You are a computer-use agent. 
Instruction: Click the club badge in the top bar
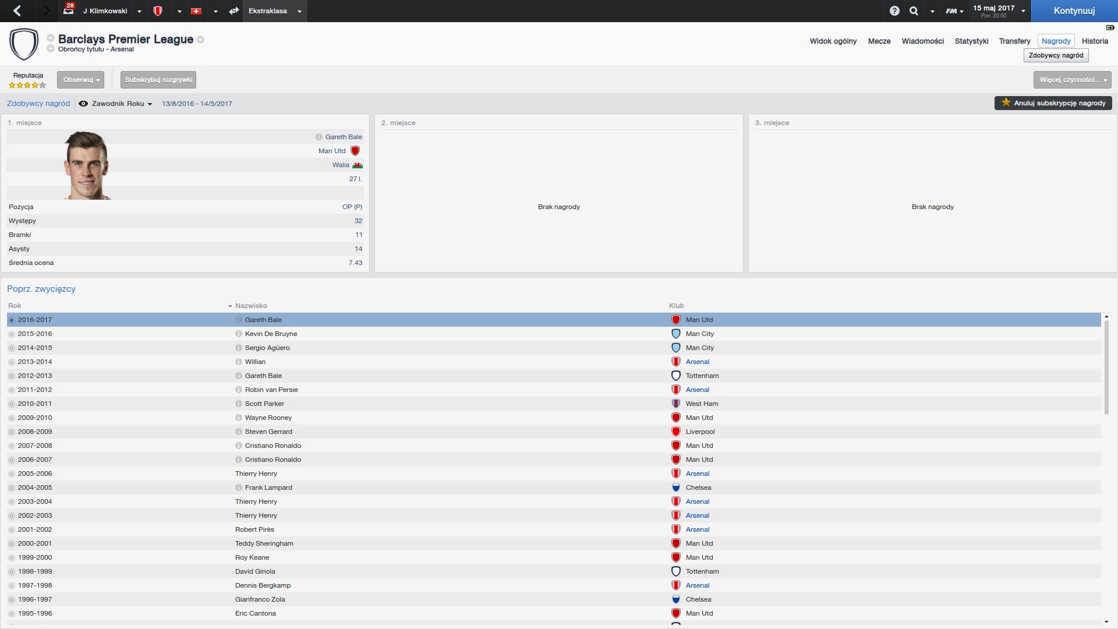[x=158, y=10]
